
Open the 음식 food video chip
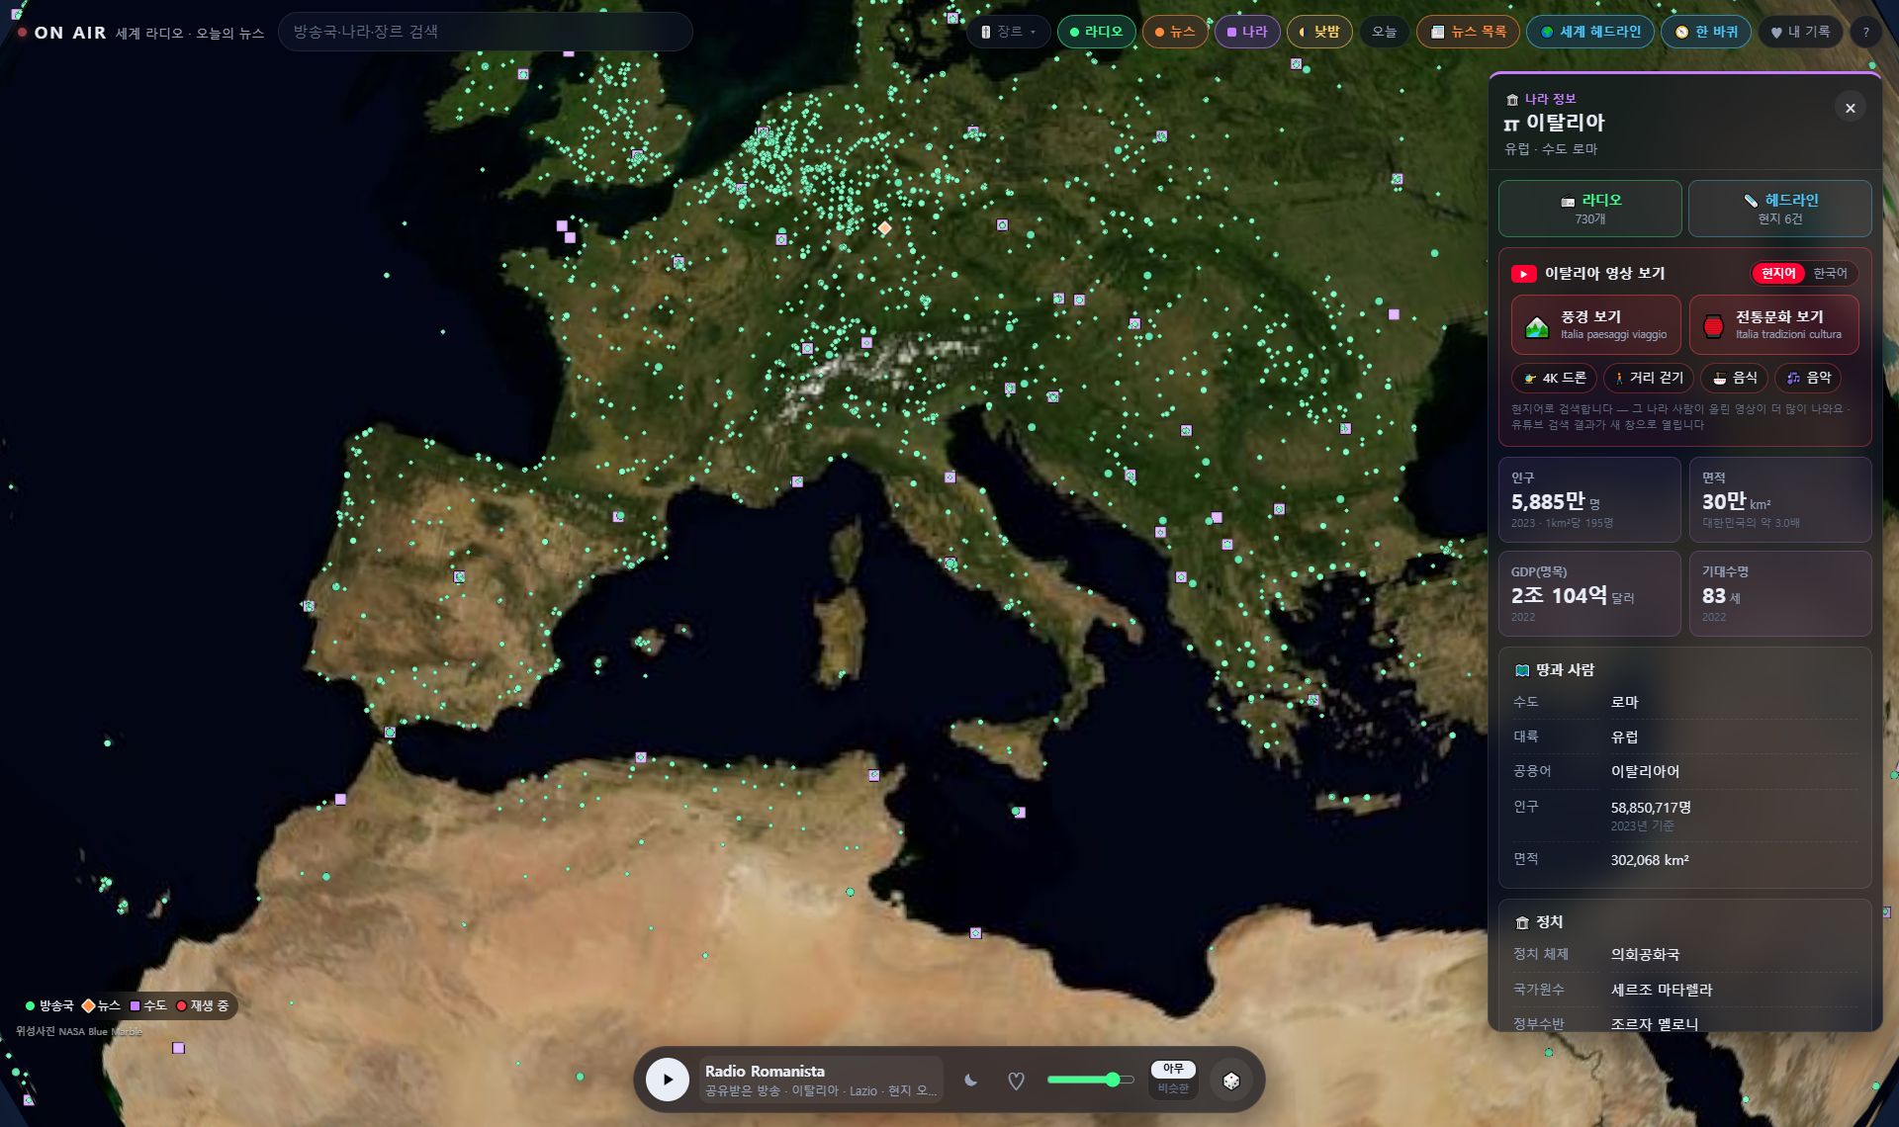[x=1734, y=378]
